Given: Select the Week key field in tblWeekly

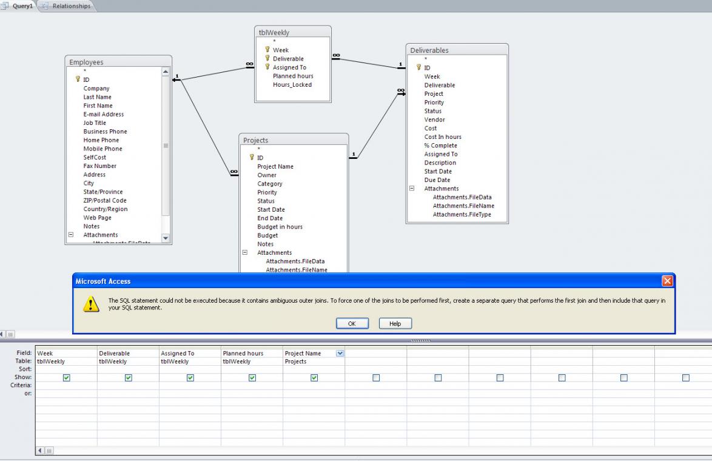Looking at the screenshot, I should click(x=281, y=50).
